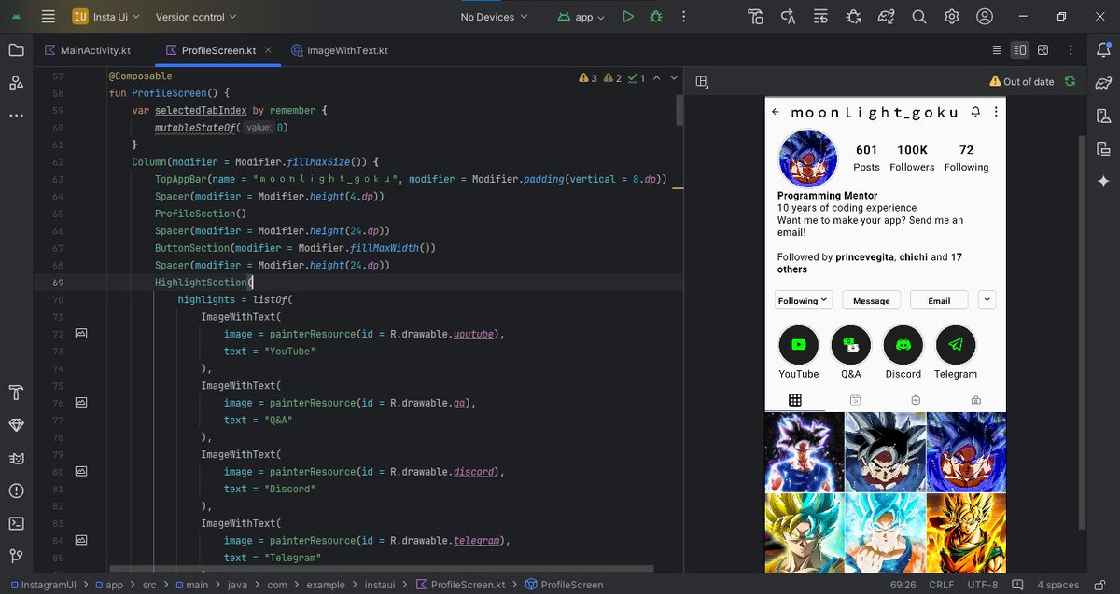Open more run actions menu

tap(683, 17)
